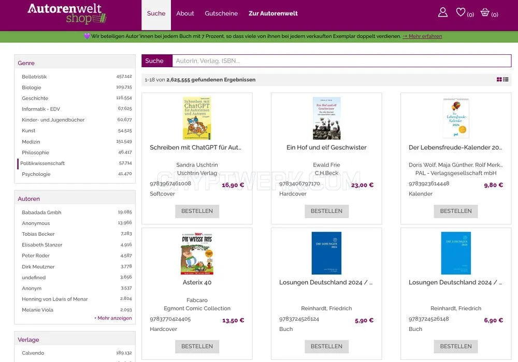This screenshot has height=362, width=518.
Task: Open the Suche tab
Action: pos(156,13)
